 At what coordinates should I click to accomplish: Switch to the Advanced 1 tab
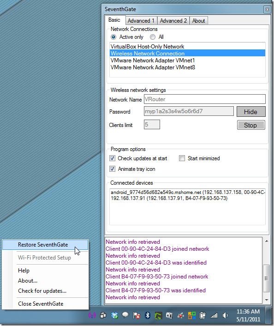(141, 21)
